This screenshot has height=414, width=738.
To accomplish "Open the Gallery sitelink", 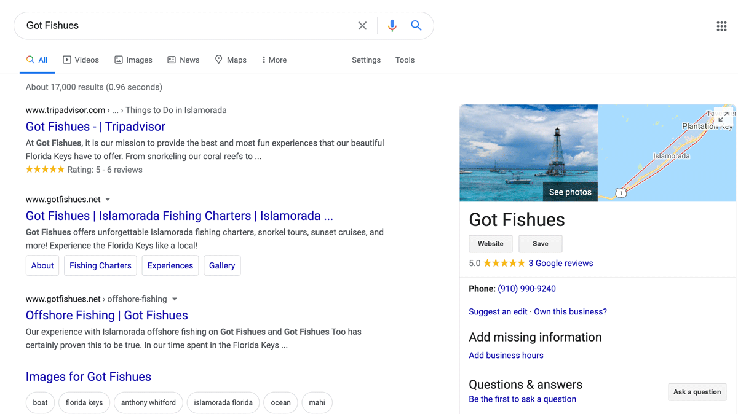I will [x=222, y=265].
